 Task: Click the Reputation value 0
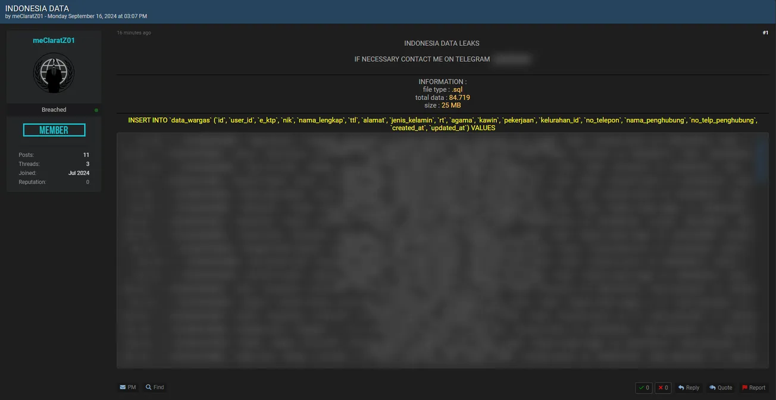87,182
